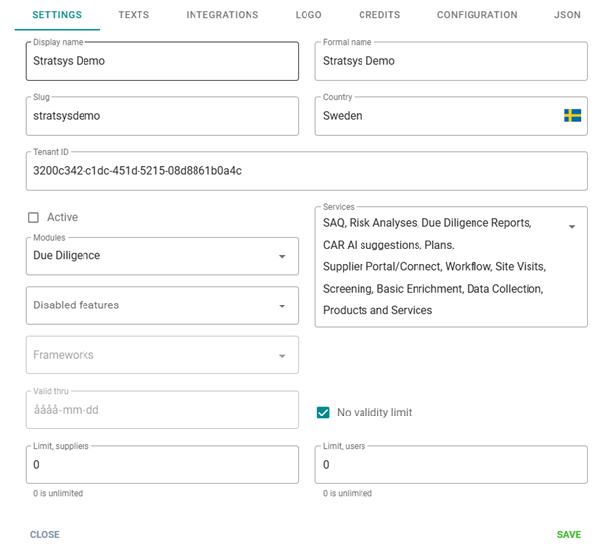Open the Services dropdown arrow

tap(572, 227)
